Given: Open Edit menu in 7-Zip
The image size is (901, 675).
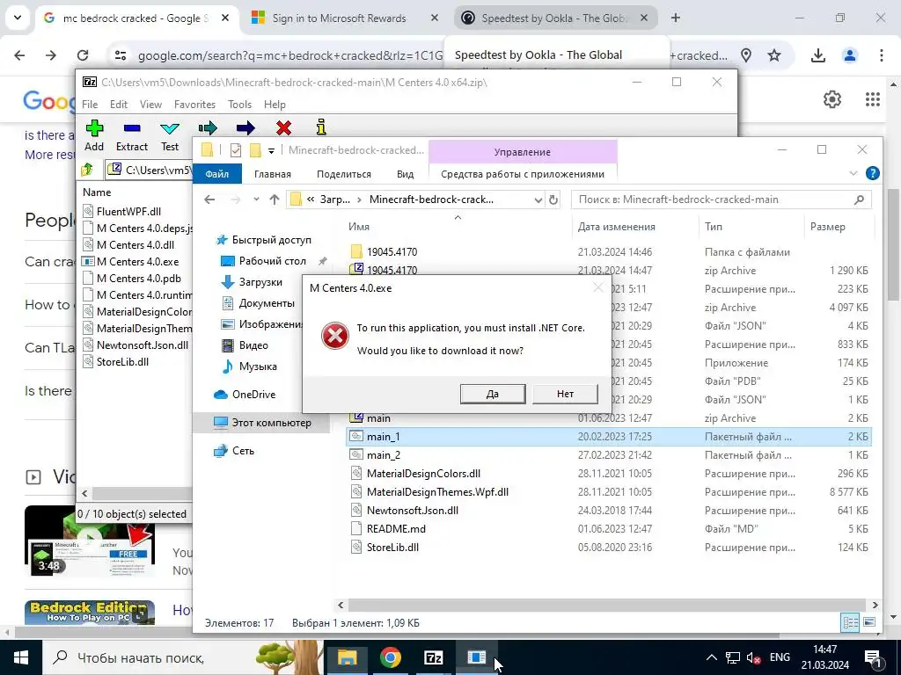Looking at the screenshot, I should point(119,105).
